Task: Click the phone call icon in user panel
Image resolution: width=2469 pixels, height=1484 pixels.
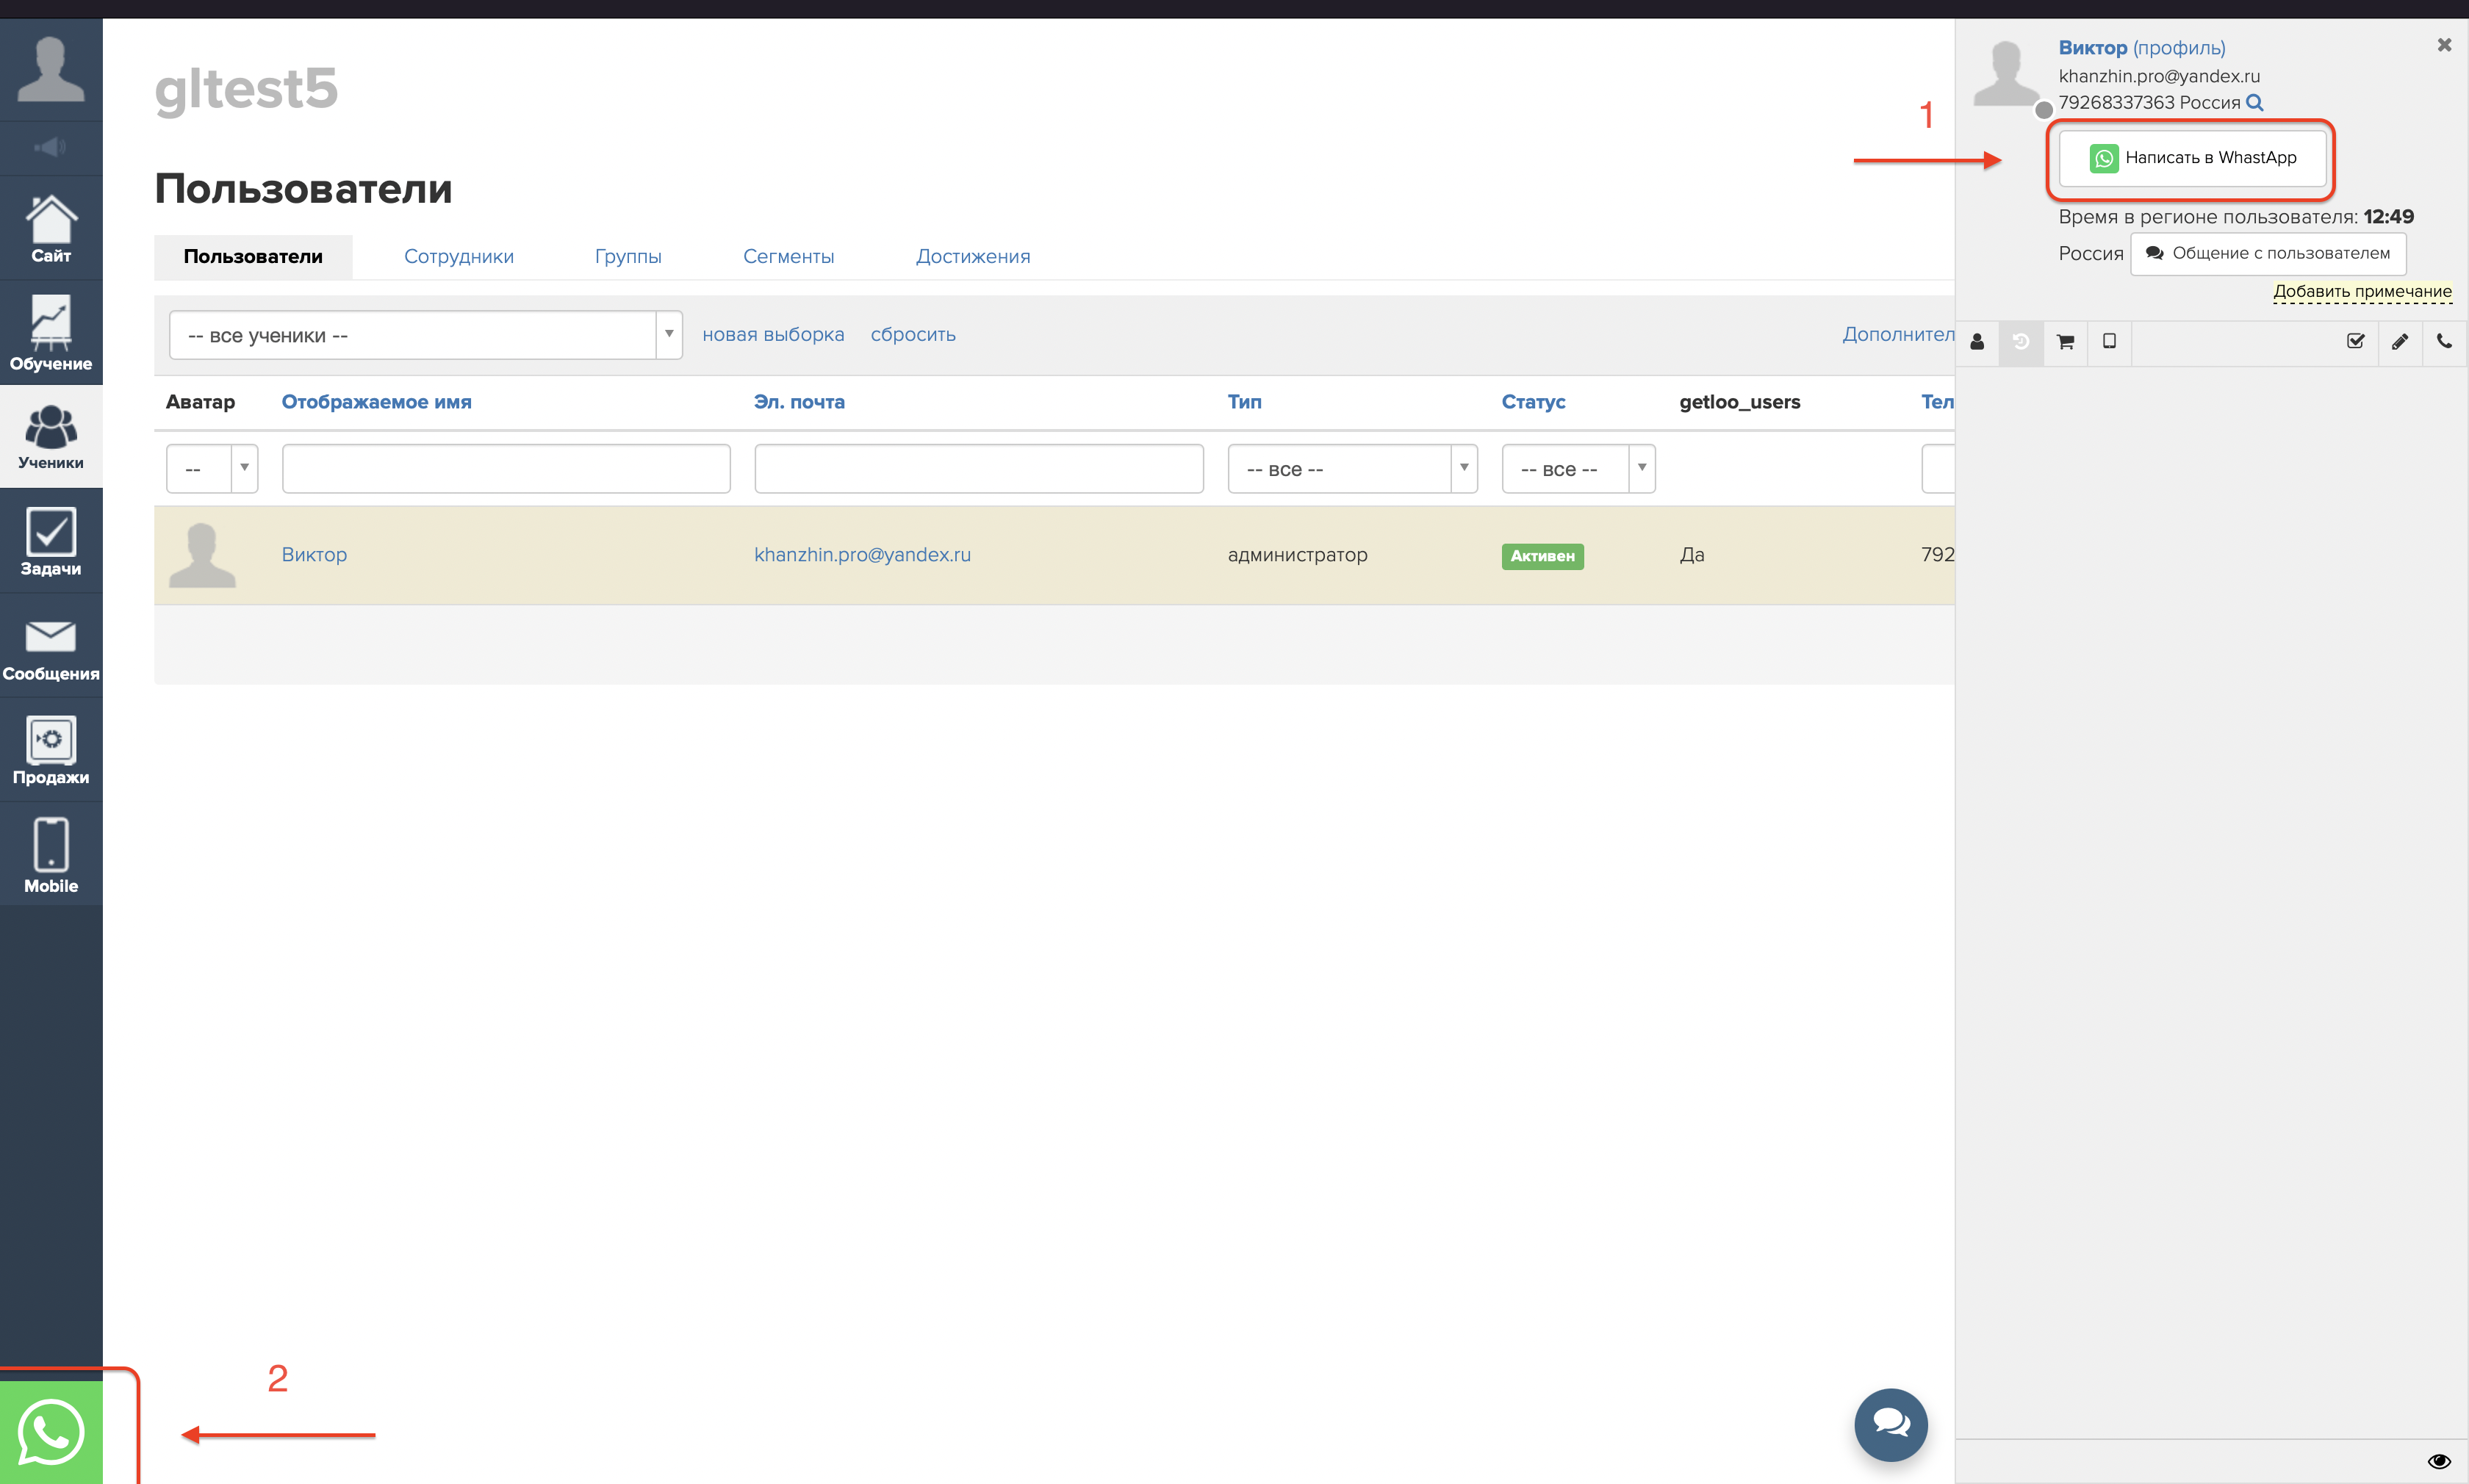Action: [x=2444, y=342]
